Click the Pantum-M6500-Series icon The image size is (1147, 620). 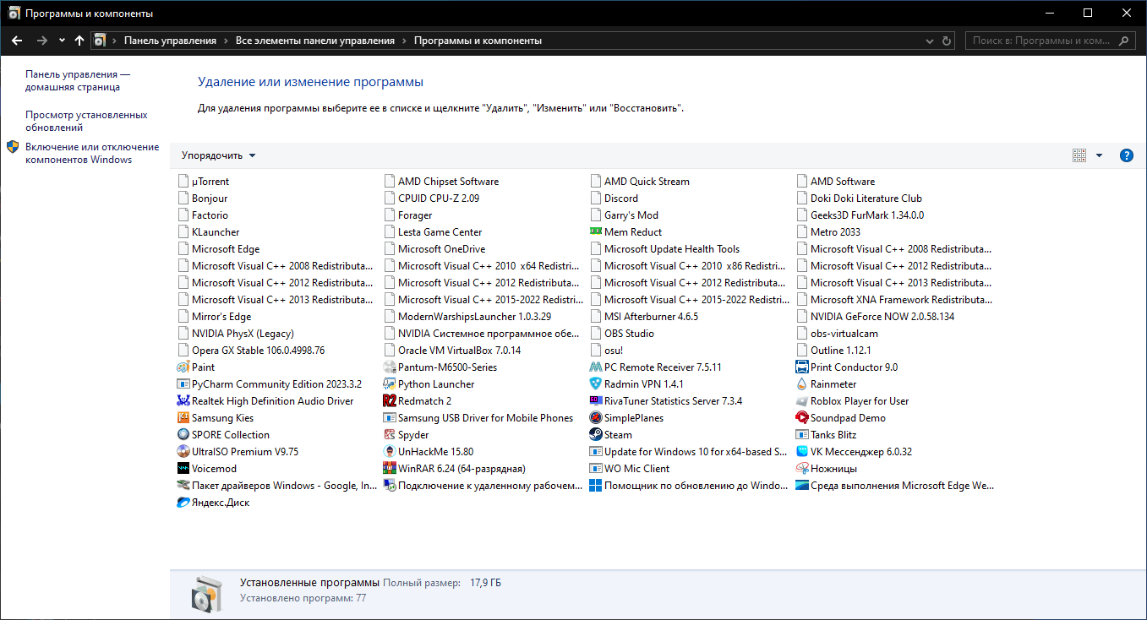390,367
